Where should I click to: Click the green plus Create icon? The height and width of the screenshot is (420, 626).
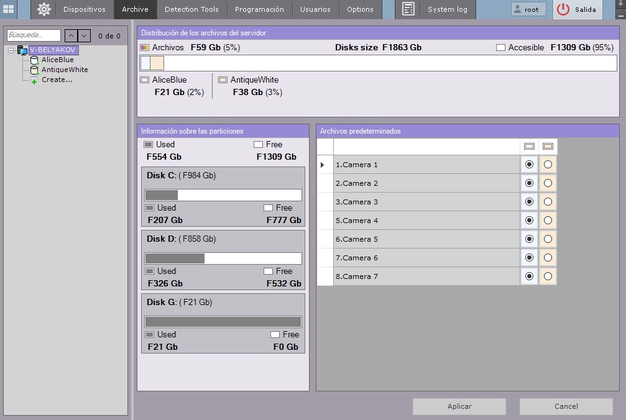(34, 81)
